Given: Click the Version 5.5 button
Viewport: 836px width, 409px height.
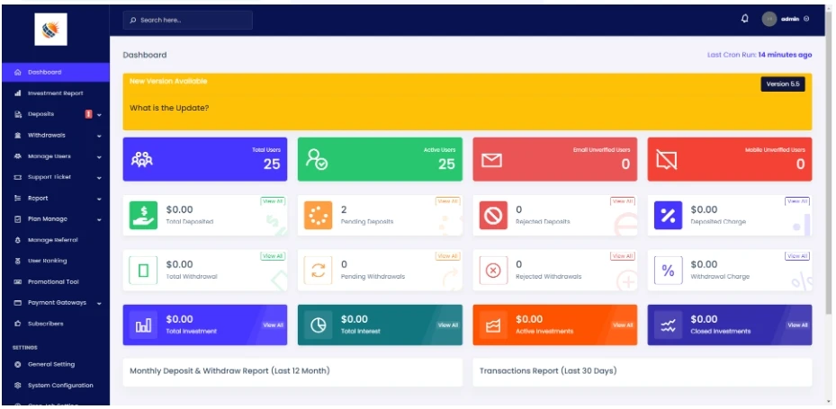Looking at the screenshot, I should (782, 84).
